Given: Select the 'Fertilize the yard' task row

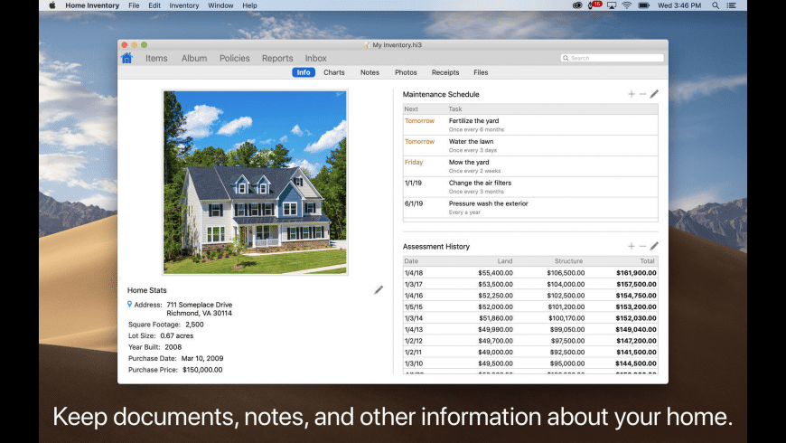Looking at the screenshot, I should (x=530, y=125).
